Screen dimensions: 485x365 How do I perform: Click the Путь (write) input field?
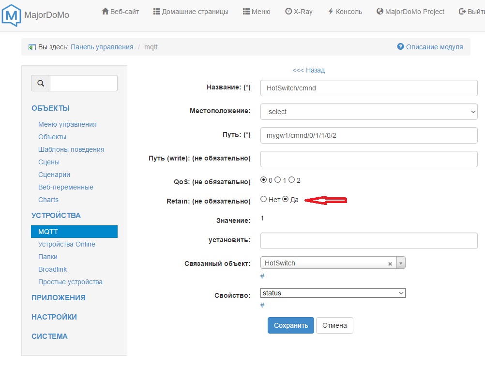click(x=369, y=159)
